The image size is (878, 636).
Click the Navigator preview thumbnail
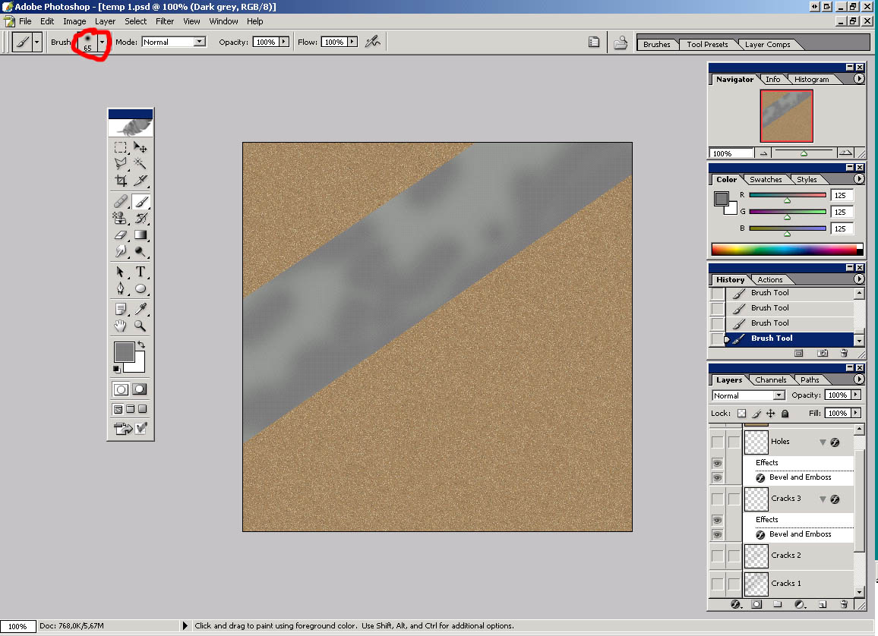coord(787,116)
